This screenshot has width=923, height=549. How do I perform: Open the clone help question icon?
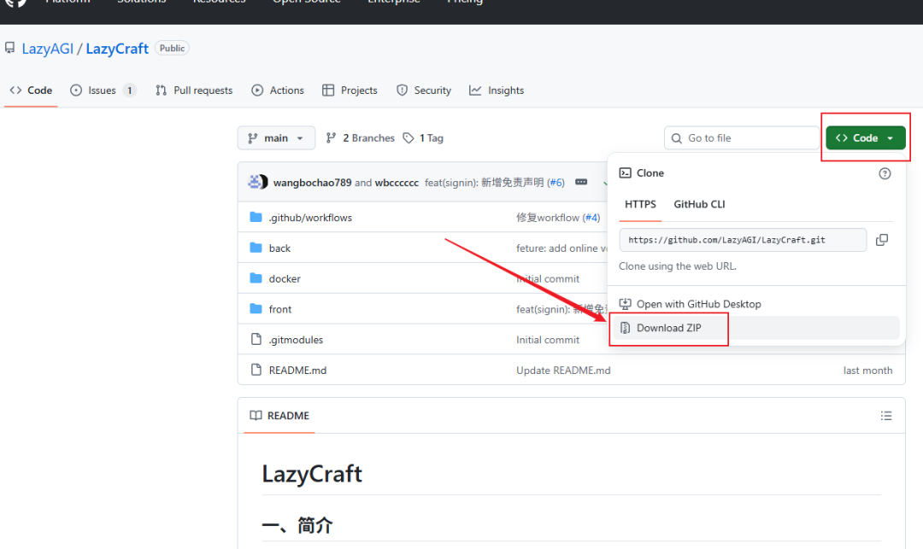click(885, 173)
